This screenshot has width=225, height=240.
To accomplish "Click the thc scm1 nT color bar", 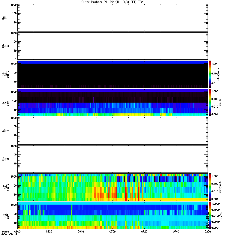I will [211, 215].
